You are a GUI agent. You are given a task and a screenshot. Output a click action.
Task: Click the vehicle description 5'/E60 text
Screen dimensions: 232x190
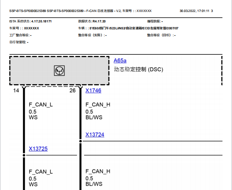tap(134, 28)
